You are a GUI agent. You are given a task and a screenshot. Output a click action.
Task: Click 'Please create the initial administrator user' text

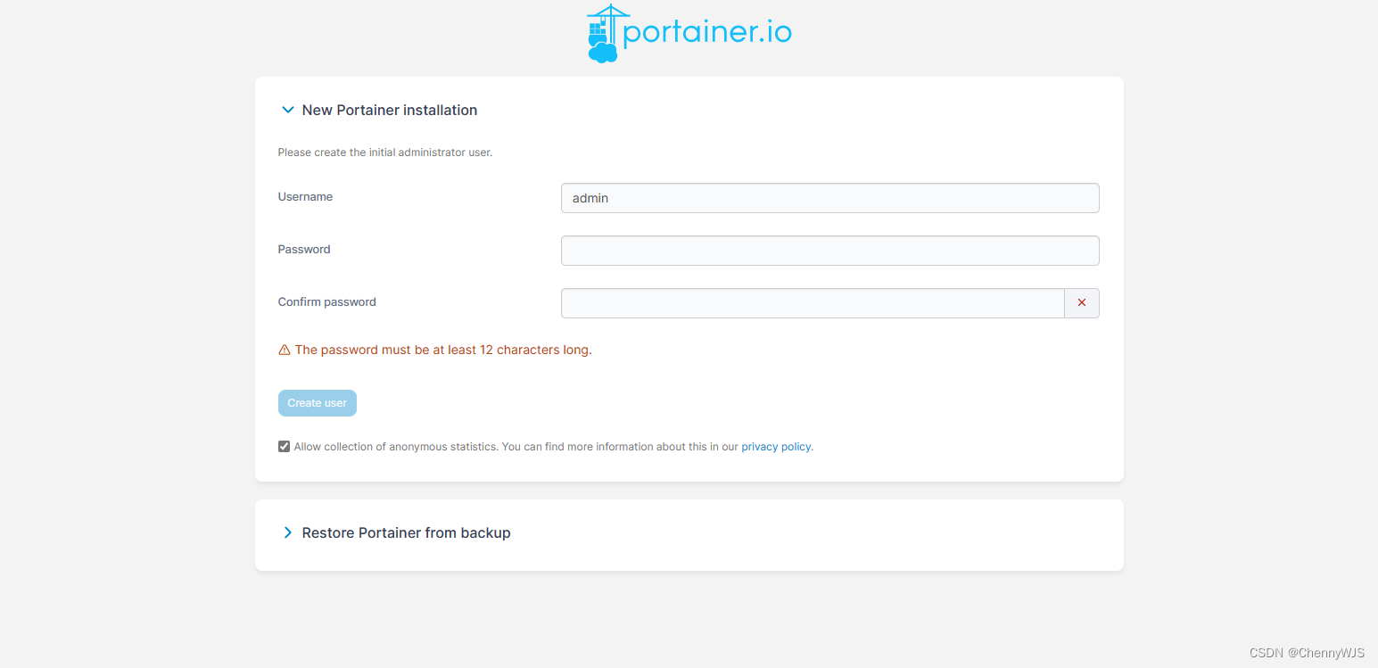(x=385, y=153)
